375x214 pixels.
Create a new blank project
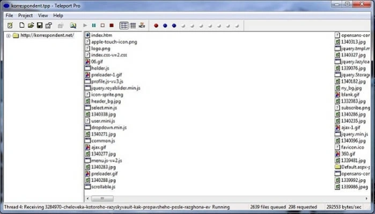point(22,25)
